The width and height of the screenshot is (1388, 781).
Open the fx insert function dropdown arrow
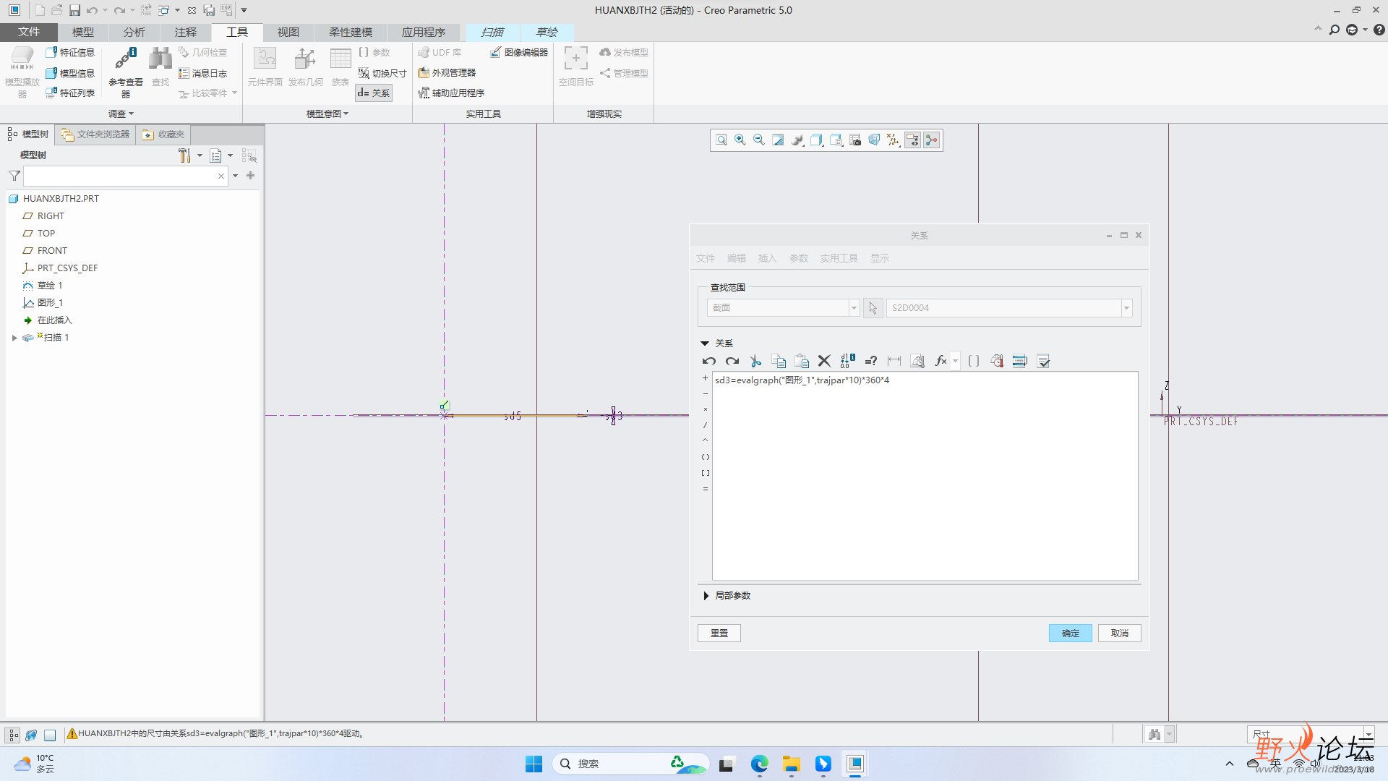click(956, 361)
